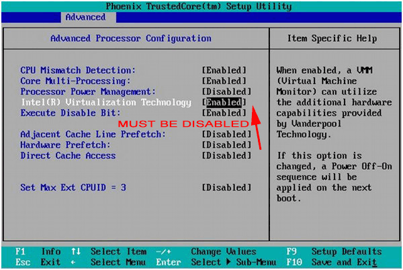Change Processor Power Management Disabled value
The image size is (403, 270).
(227, 92)
